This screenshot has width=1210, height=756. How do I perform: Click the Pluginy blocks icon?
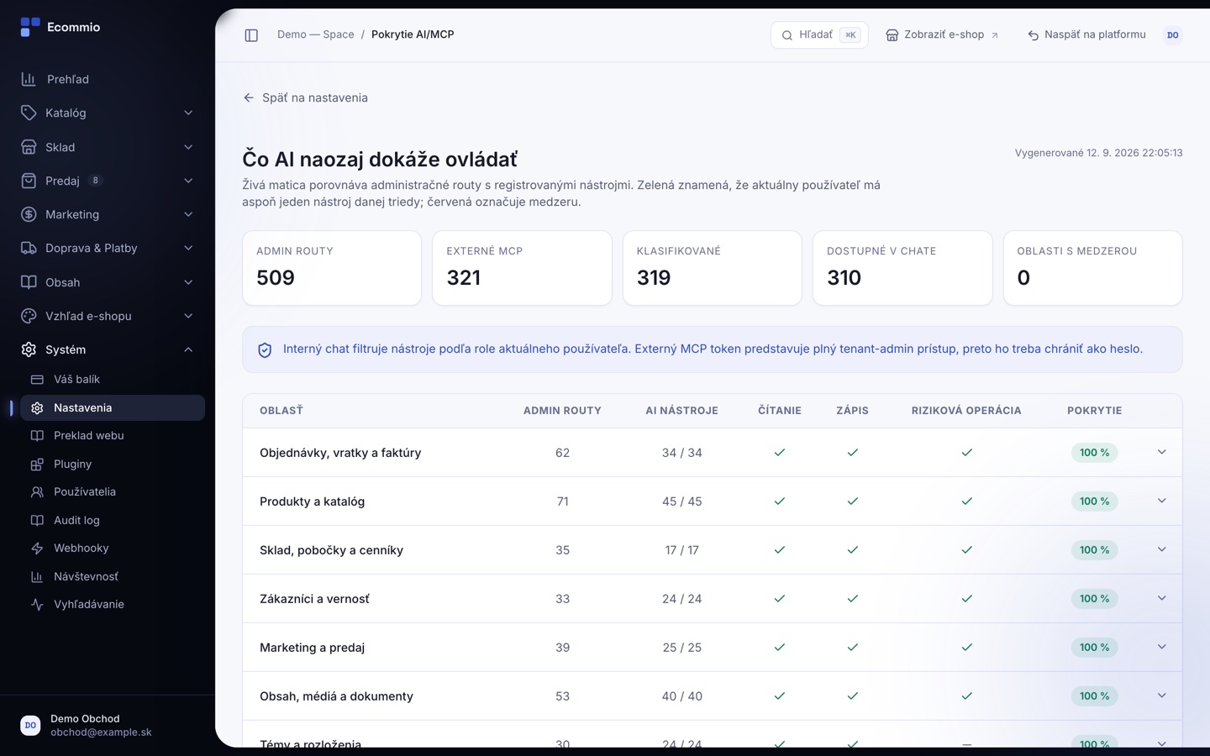(x=37, y=464)
